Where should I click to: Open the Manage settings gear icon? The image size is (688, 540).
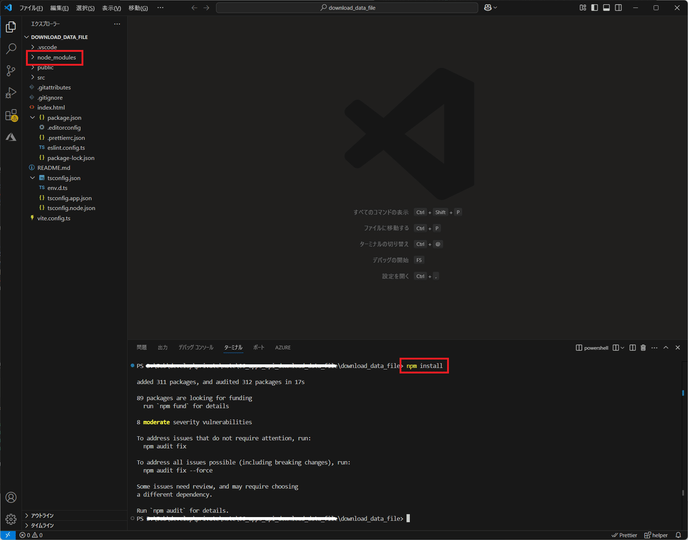coord(10,519)
